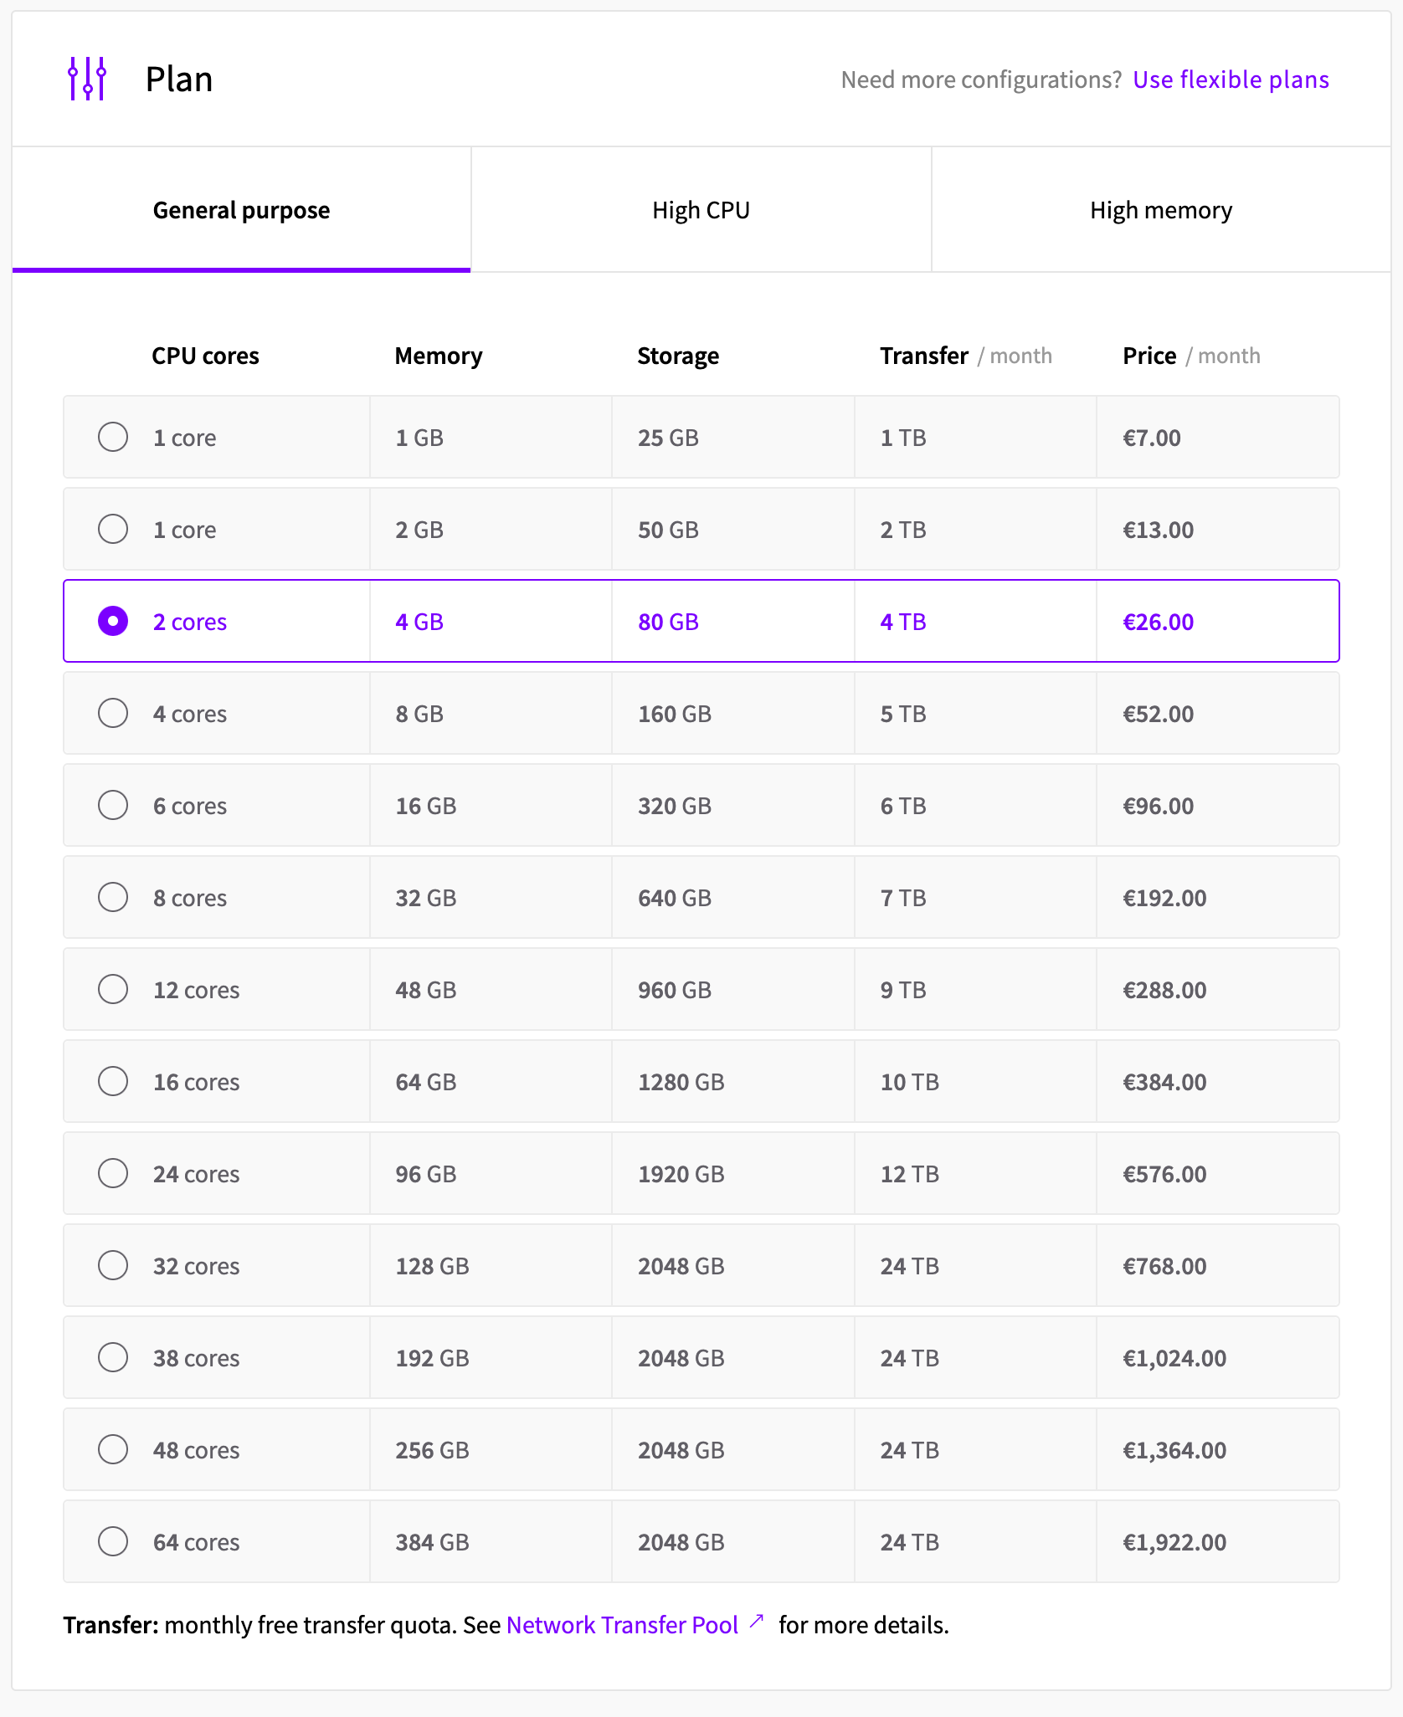Click the 256 GB memory cell
Viewport: 1403px width, 1717px height.
tap(491, 1449)
